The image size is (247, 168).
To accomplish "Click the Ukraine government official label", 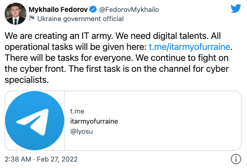I will (x=80, y=19).
